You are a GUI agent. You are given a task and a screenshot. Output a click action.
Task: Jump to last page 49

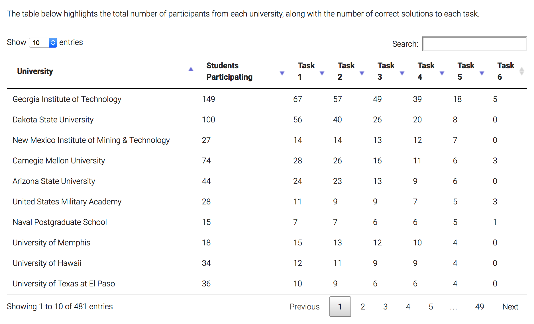(479, 307)
